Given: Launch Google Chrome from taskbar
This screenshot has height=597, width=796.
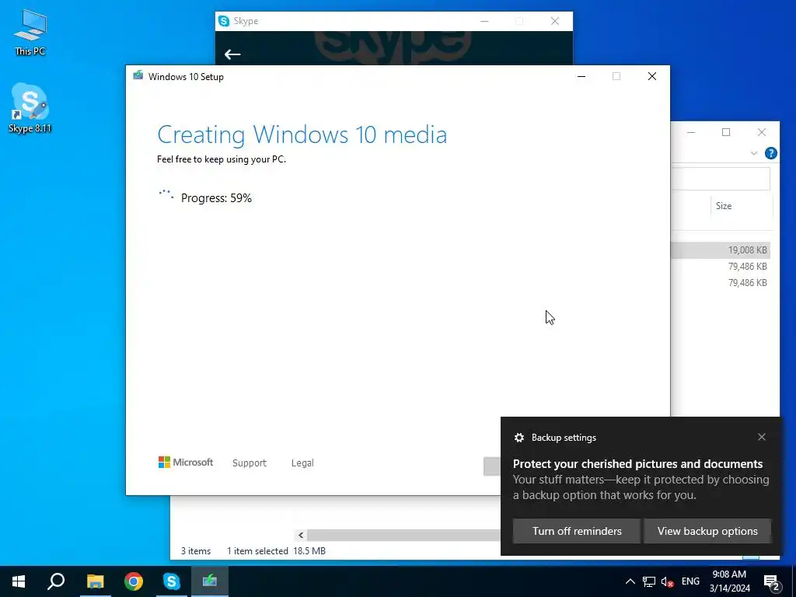Looking at the screenshot, I should click(134, 581).
